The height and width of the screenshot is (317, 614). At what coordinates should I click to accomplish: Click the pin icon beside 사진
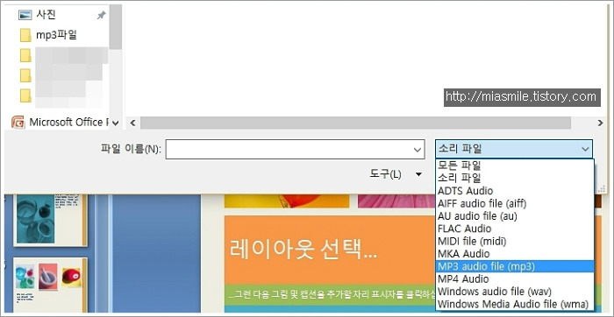click(x=101, y=15)
